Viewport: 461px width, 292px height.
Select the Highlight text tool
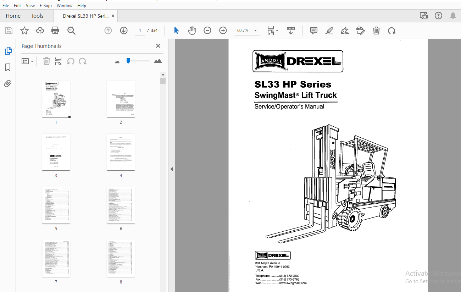[x=329, y=31]
